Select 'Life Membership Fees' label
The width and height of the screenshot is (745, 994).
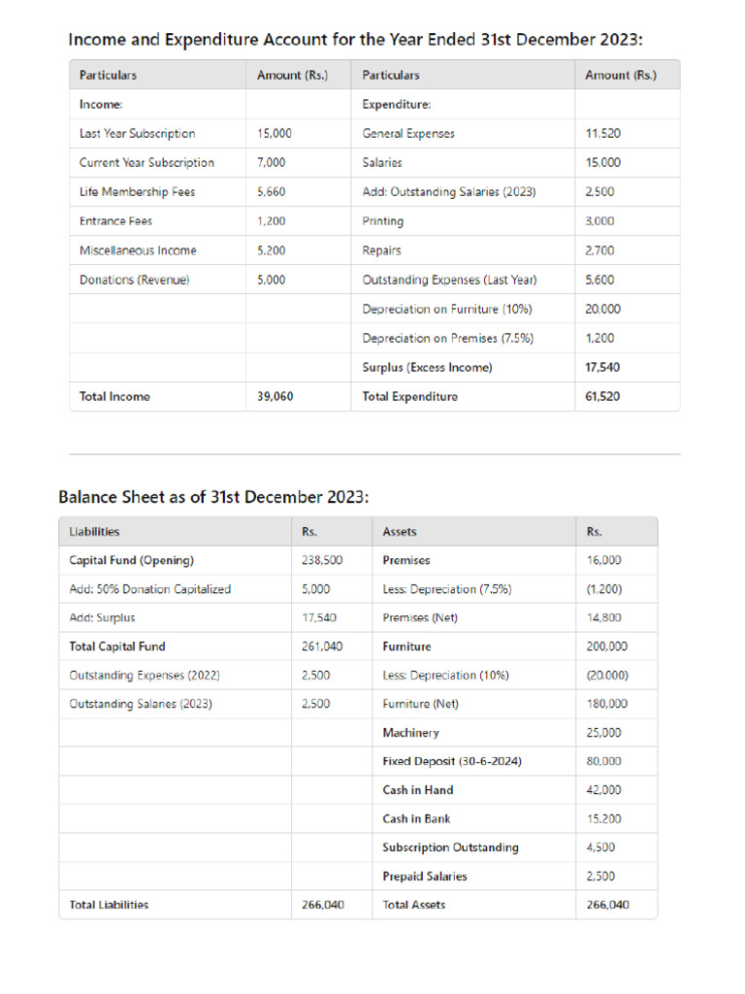tap(138, 191)
